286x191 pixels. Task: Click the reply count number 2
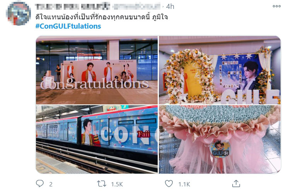pyautogui.click(x=51, y=184)
